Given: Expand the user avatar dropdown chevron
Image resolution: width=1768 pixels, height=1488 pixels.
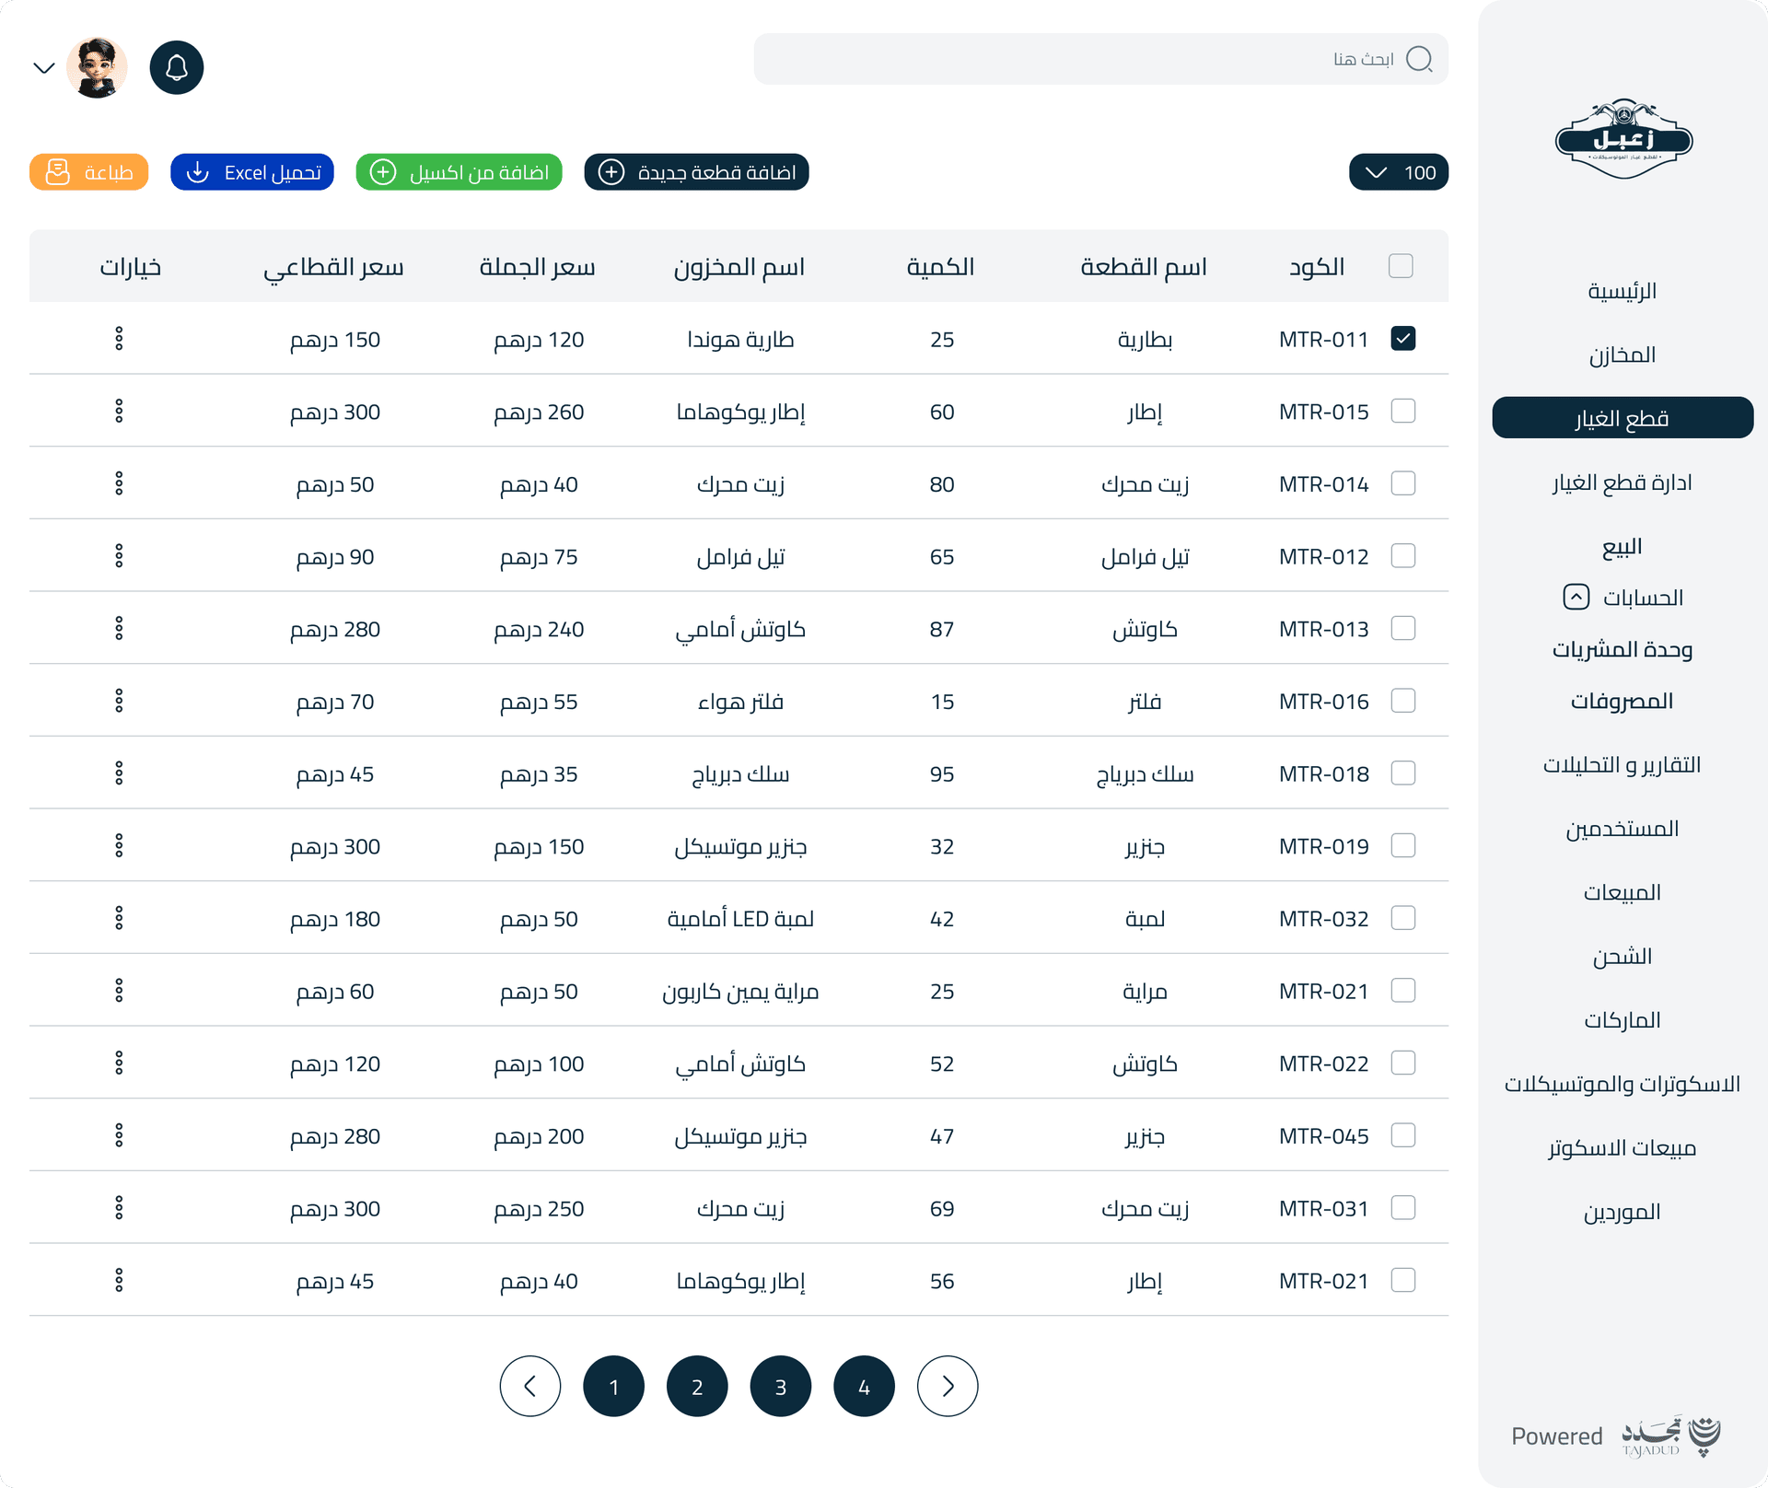Looking at the screenshot, I should pyautogui.click(x=44, y=66).
